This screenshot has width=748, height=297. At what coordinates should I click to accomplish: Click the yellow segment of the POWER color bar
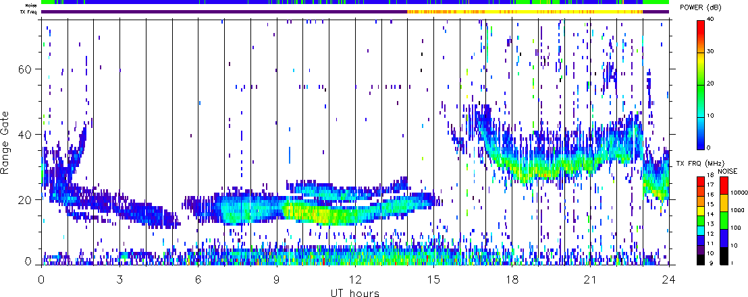tap(700, 59)
